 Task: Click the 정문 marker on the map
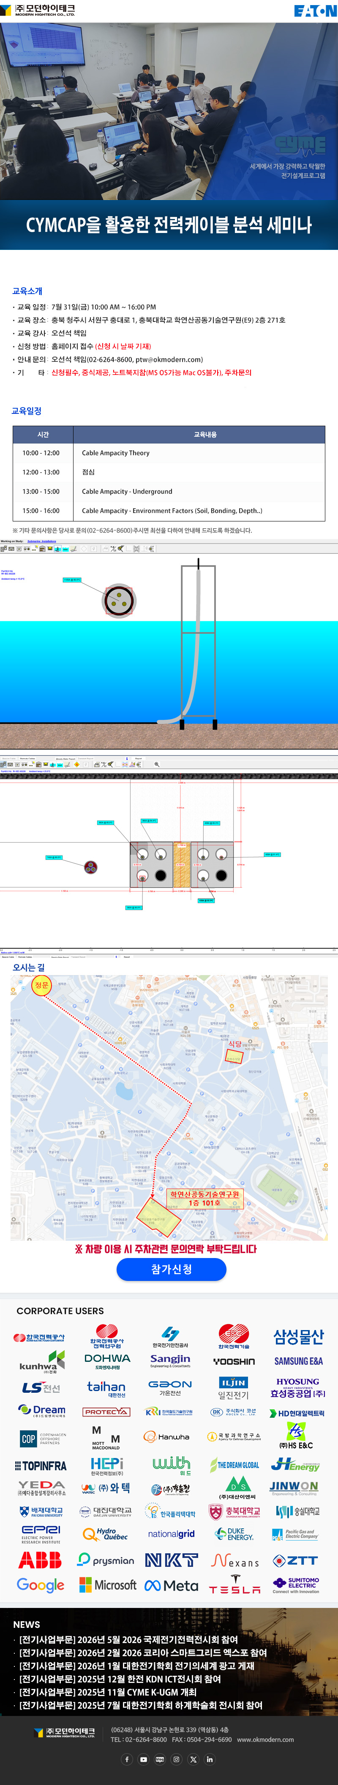(x=41, y=985)
